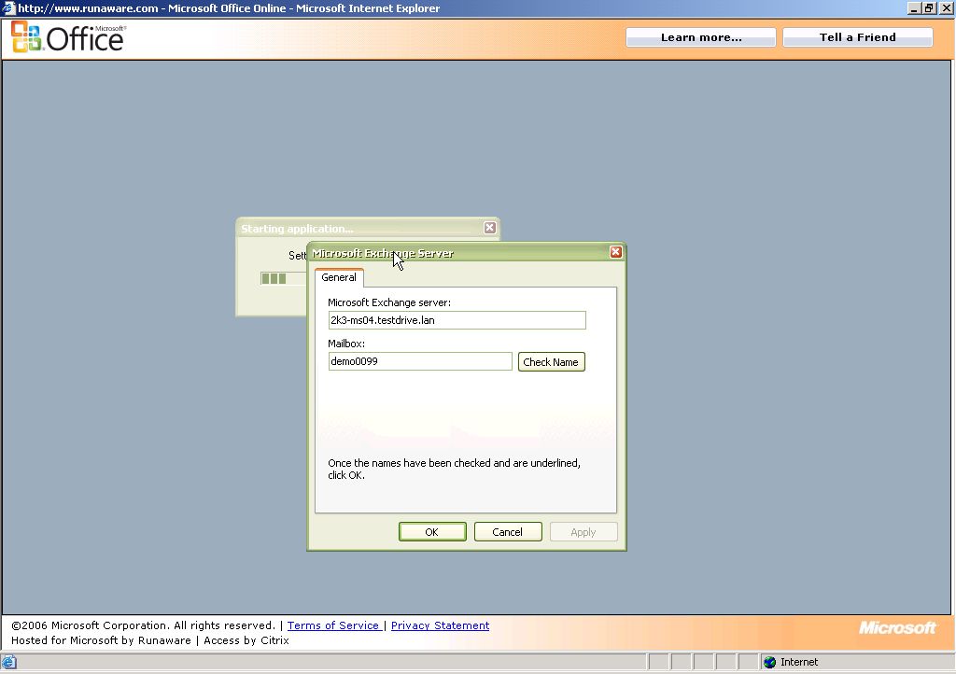Click the Microsoft Office logo

click(67, 38)
